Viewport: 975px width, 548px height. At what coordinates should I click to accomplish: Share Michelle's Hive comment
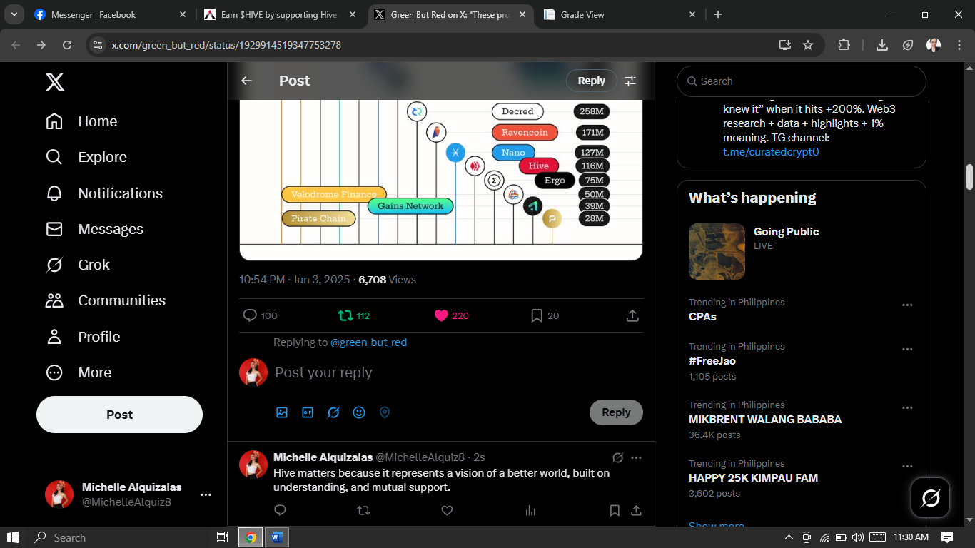click(636, 510)
